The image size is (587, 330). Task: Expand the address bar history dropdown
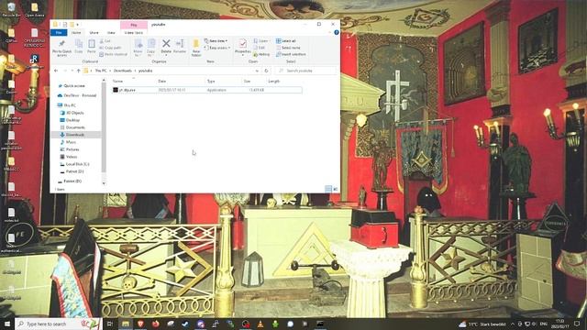pos(257,71)
